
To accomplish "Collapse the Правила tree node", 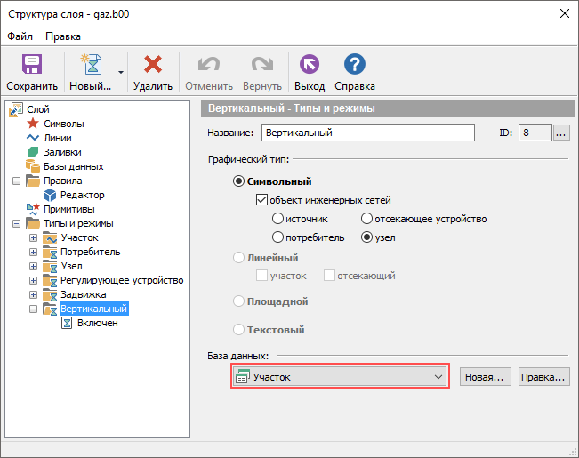I will pyautogui.click(x=16, y=181).
